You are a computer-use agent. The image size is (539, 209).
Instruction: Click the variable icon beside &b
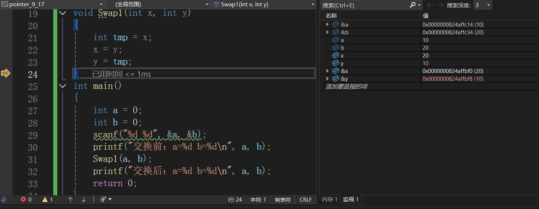336,32
